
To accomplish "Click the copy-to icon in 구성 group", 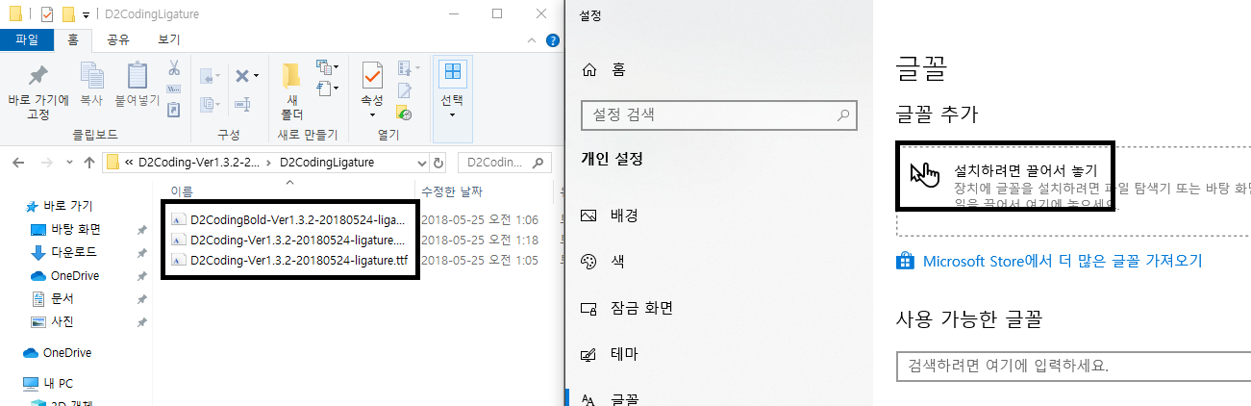I will [x=209, y=104].
